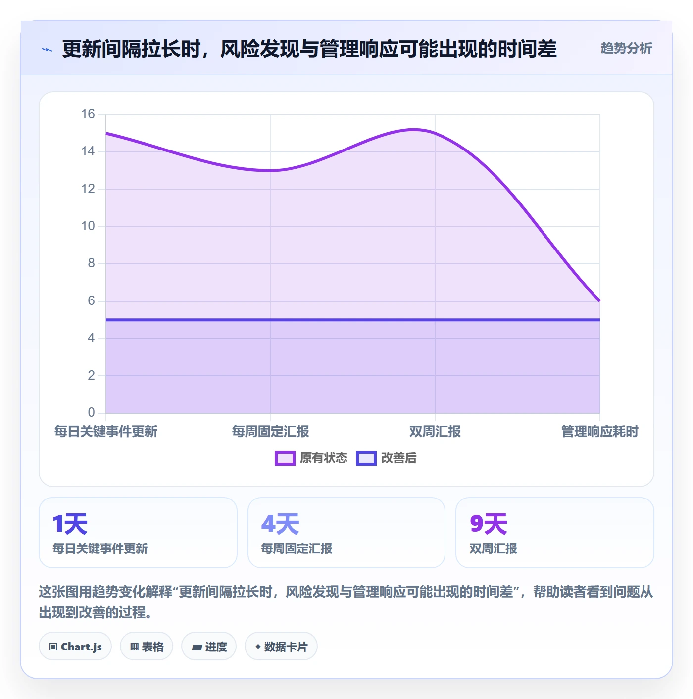Click the lightning bolt icon beside the title
This screenshot has height=699, width=693.
[x=47, y=50]
